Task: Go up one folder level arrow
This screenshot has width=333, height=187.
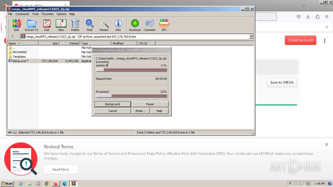Action: pyautogui.click(x=12, y=37)
